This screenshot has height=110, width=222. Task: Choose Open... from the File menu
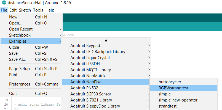(x=31, y=23)
